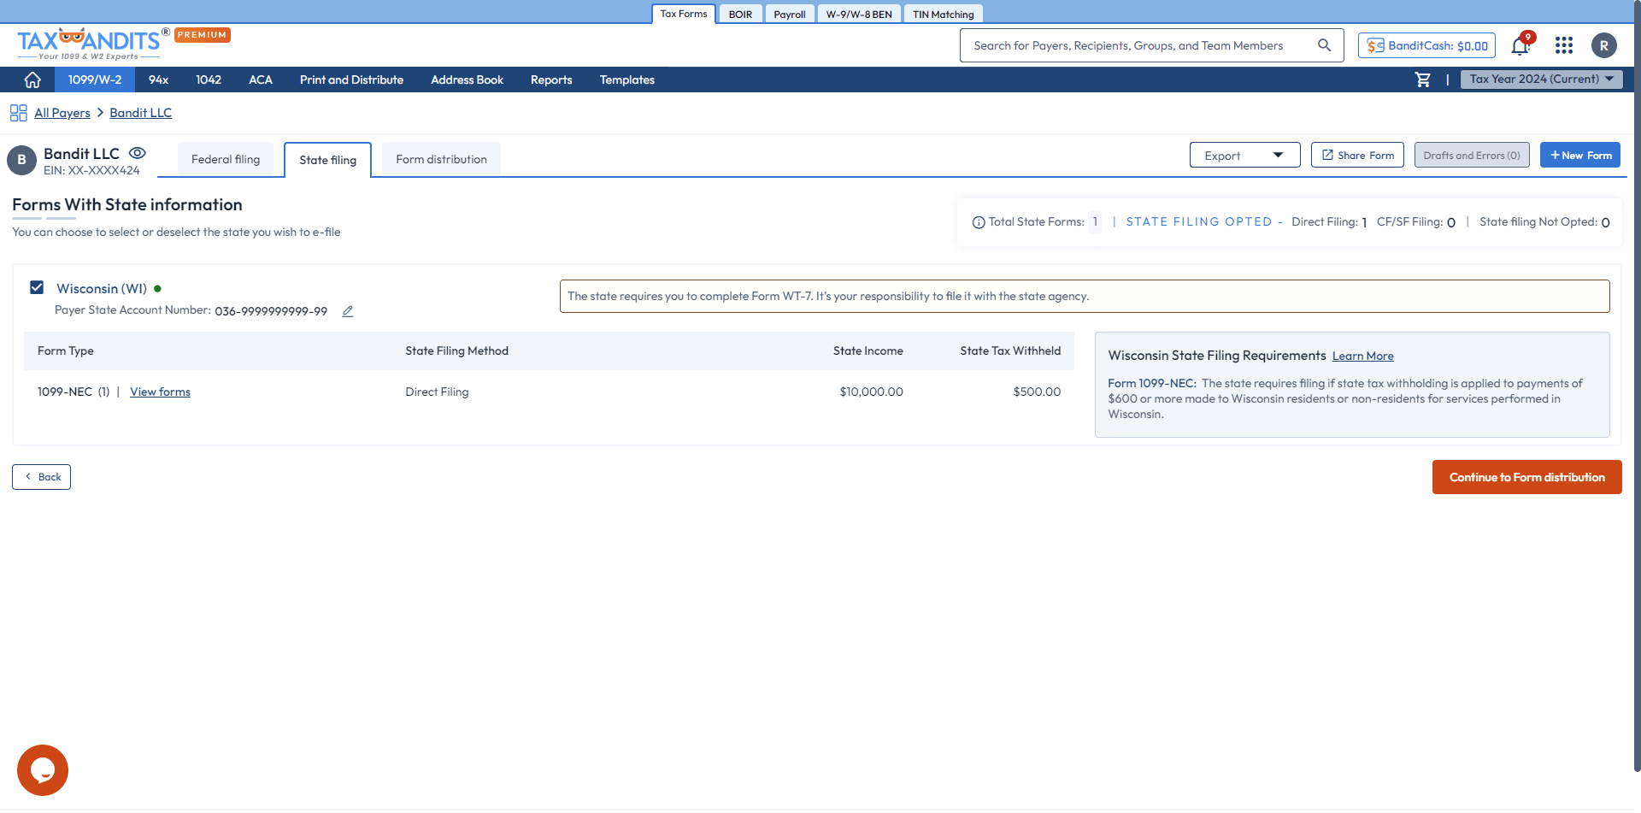Viewport: 1641px width, 813px height.
Task: Open the ACA menu
Action: (261, 80)
